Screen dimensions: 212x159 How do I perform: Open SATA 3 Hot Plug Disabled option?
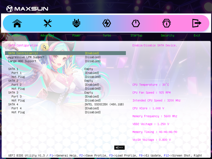(x=93, y=100)
